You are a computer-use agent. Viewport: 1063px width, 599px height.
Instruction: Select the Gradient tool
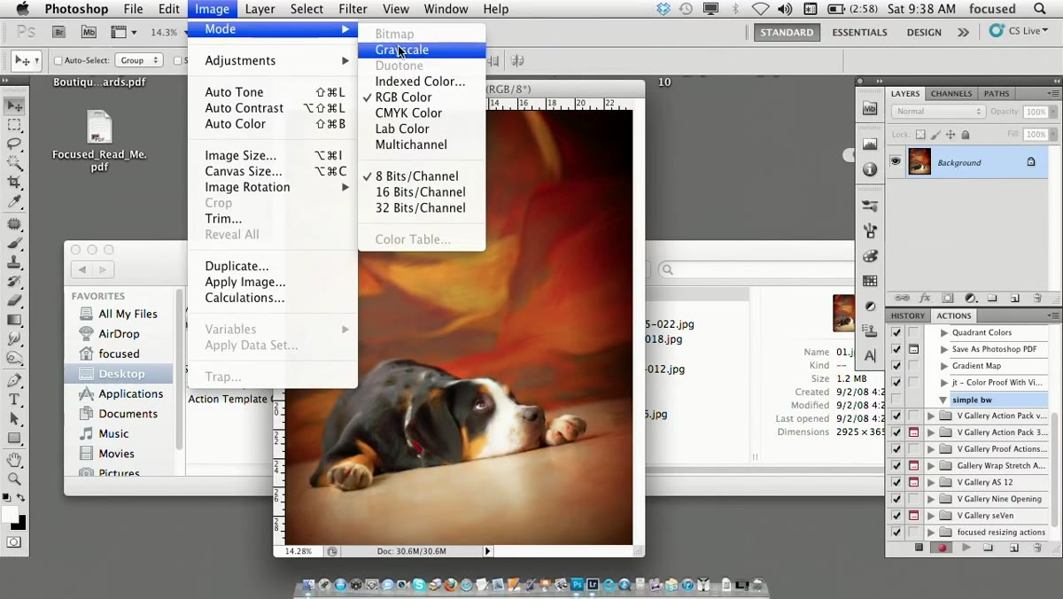[x=15, y=320]
